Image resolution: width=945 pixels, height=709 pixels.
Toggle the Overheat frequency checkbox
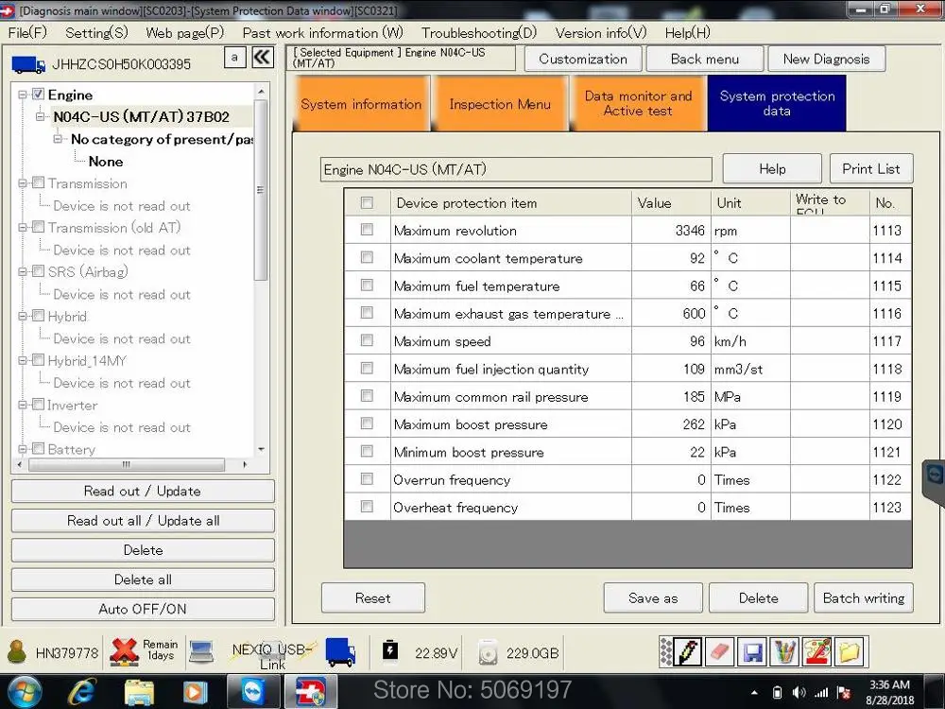pyautogui.click(x=367, y=507)
